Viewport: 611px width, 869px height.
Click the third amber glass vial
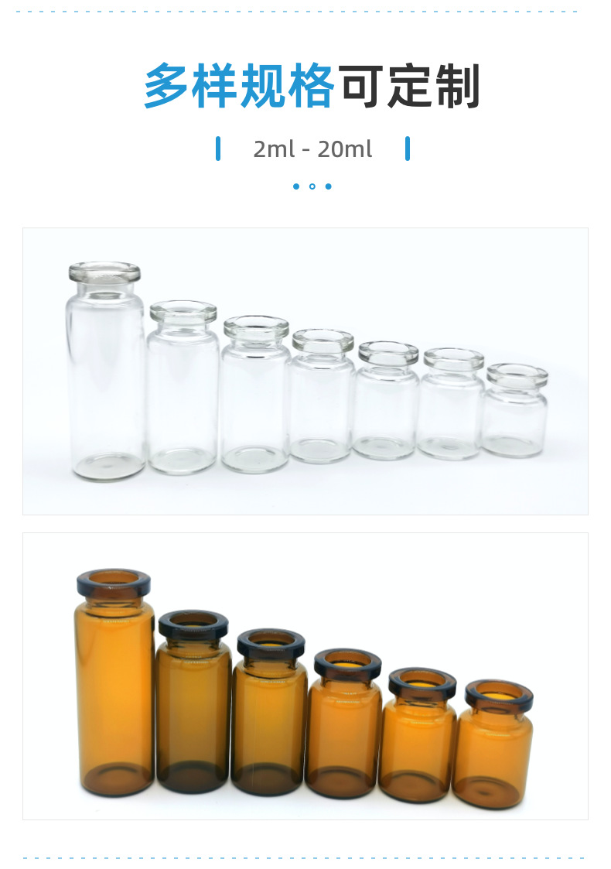point(270,712)
